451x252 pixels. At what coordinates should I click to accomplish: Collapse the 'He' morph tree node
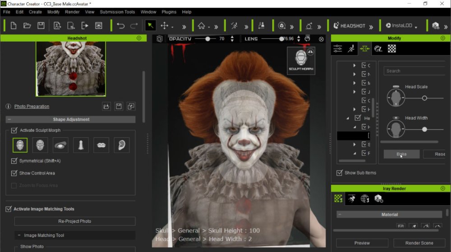(x=348, y=118)
